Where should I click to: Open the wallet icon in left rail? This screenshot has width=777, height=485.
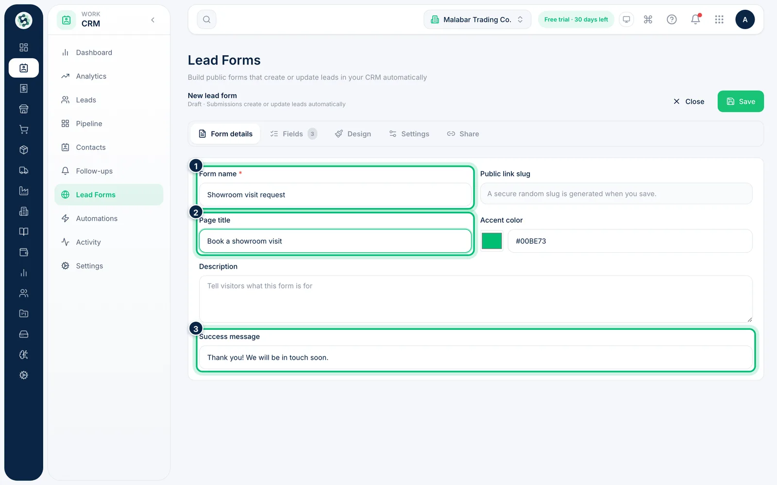click(x=23, y=252)
